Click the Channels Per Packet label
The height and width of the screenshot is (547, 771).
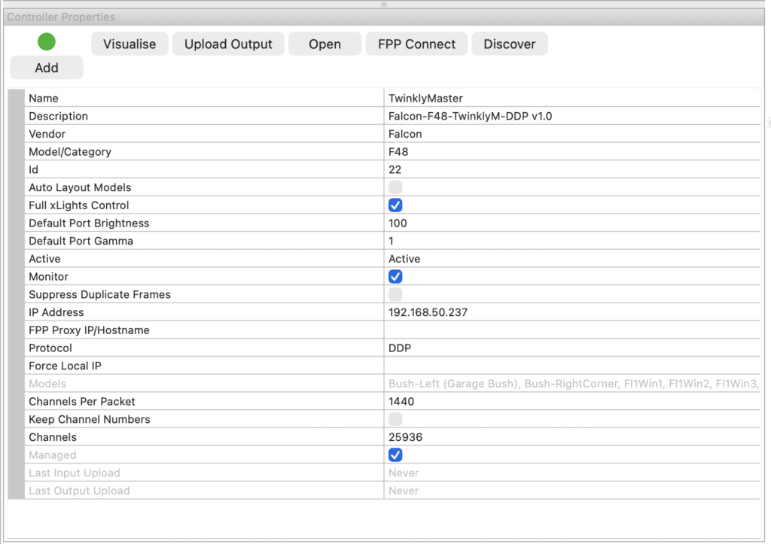click(x=81, y=402)
